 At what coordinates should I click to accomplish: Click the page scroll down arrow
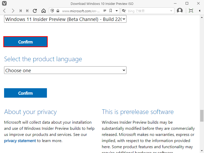click(202, 151)
